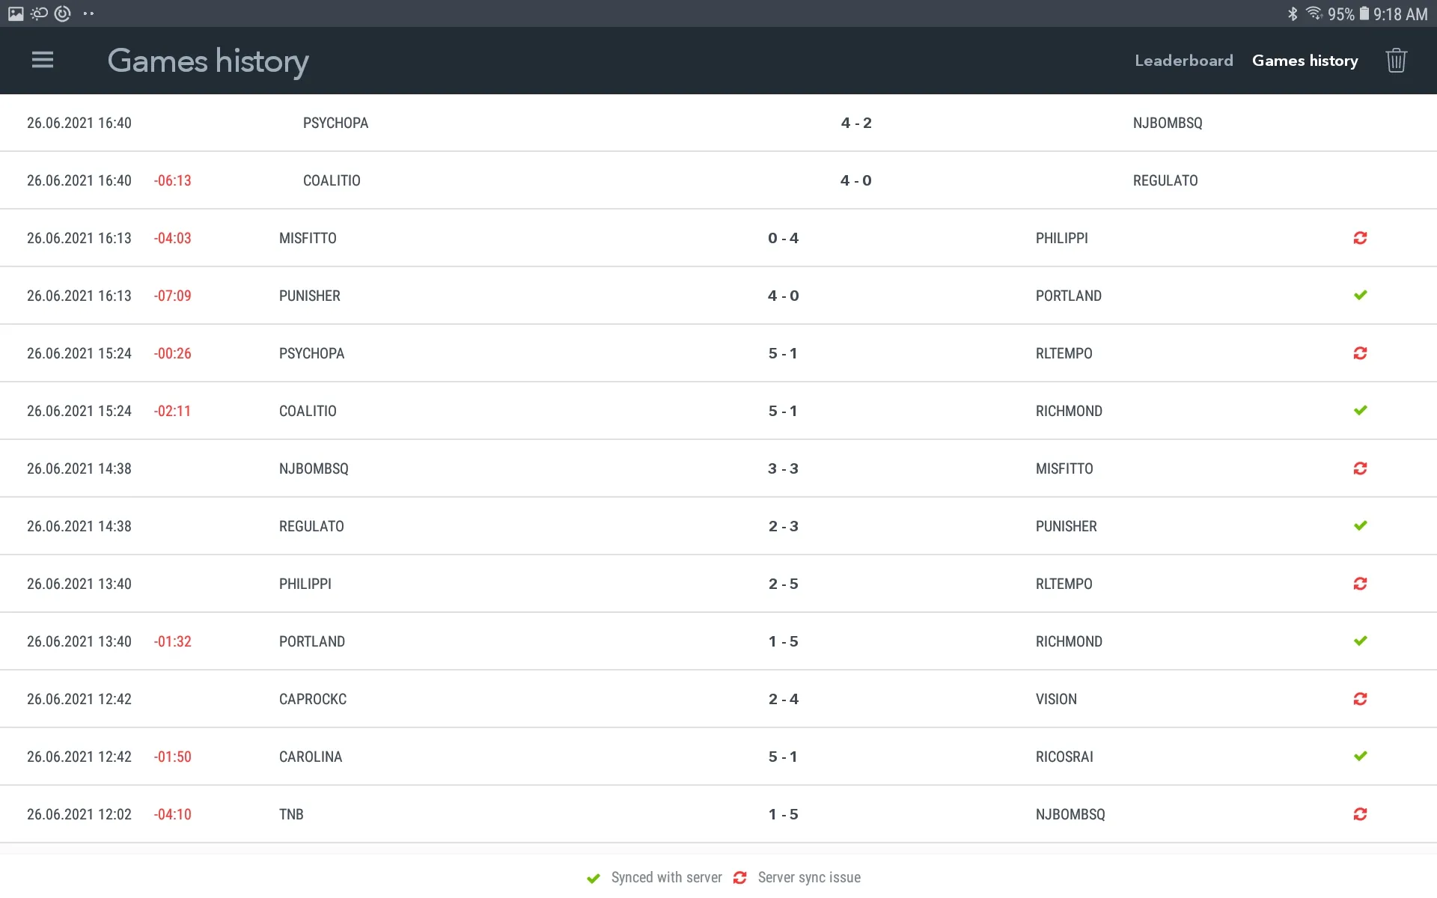Screen dimensions: 1437x898
Task: Click the delete/trash icon top right
Action: (x=1397, y=60)
